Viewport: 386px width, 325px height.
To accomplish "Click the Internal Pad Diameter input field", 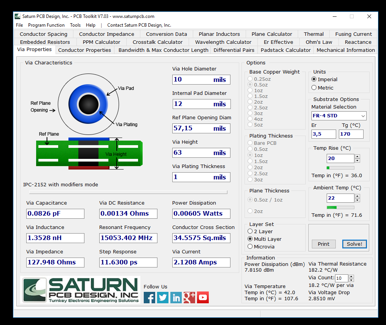I will [x=202, y=104].
